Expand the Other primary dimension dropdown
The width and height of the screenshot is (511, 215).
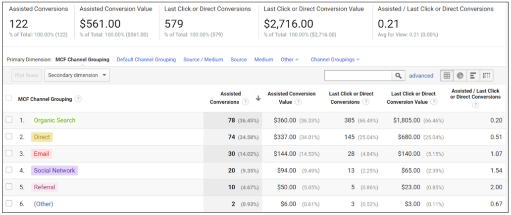(x=289, y=59)
